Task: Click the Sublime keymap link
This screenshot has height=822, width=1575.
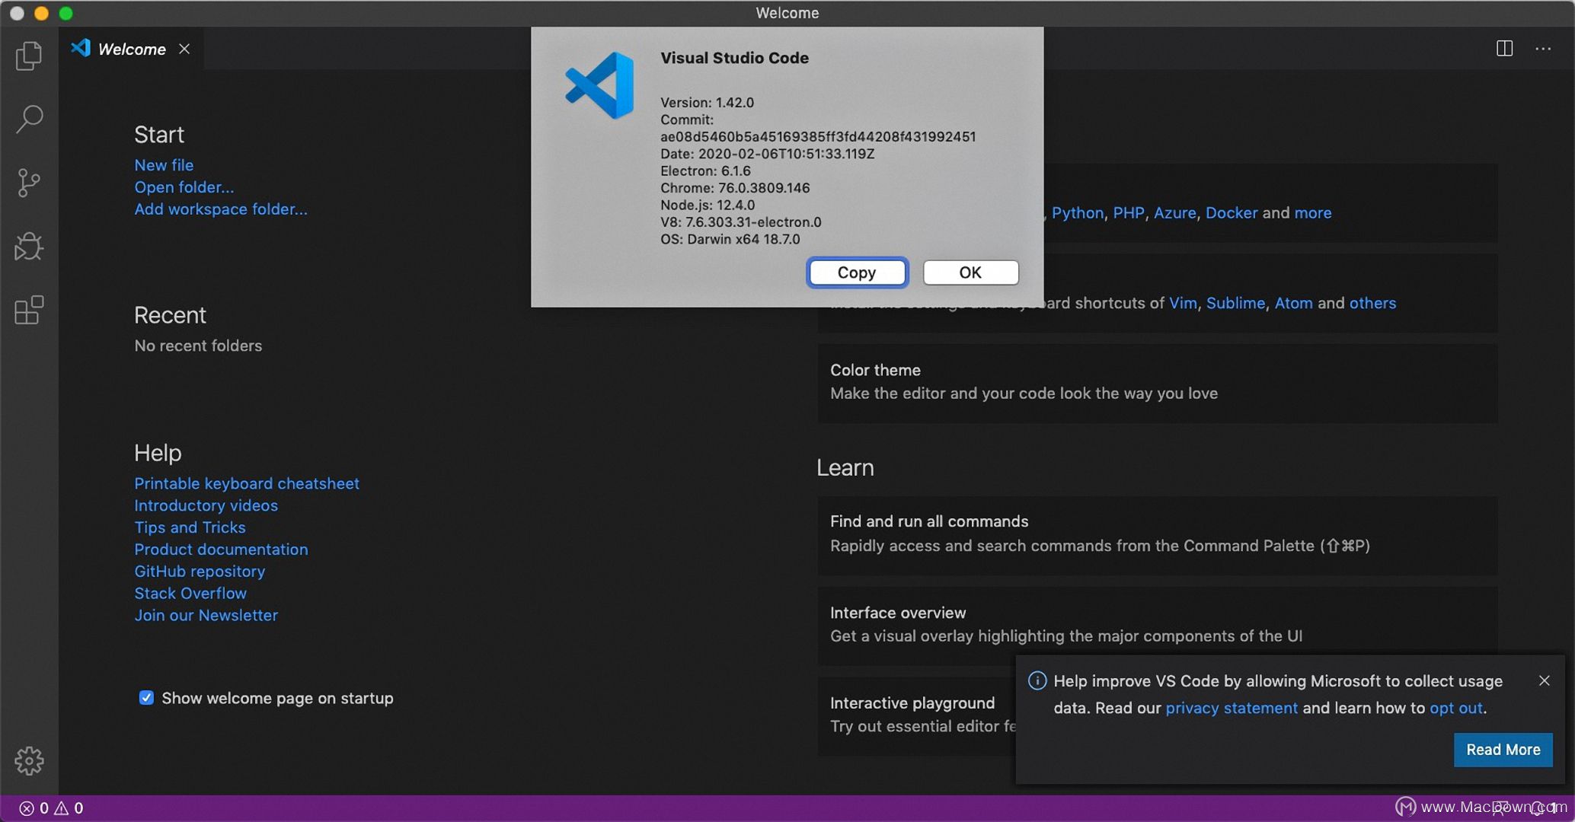Action: (1235, 303)
